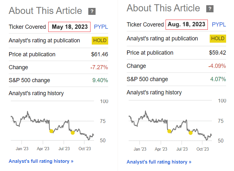234x171 pixels.
Task: Click the red -4.09% change value
Action: point(217,66)
